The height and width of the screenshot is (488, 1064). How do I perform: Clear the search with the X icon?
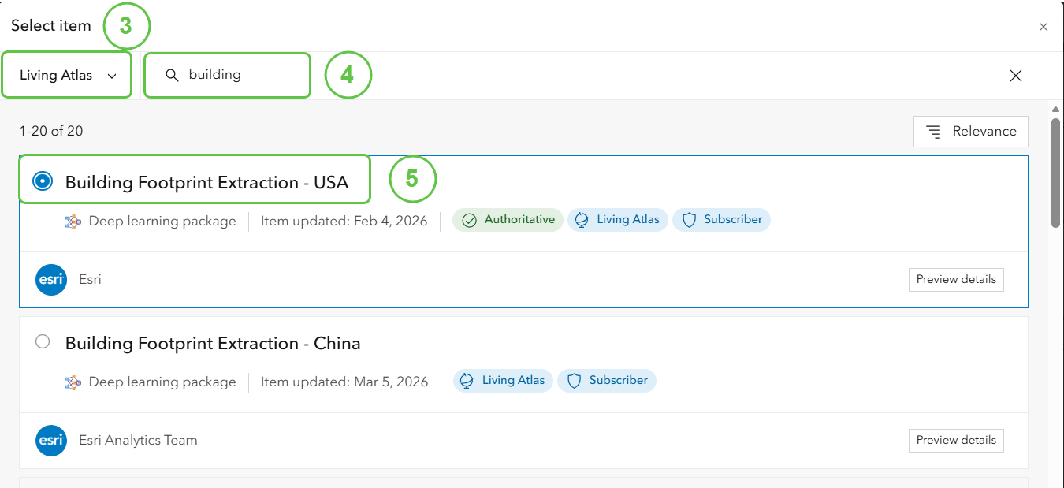(1016, 76)
